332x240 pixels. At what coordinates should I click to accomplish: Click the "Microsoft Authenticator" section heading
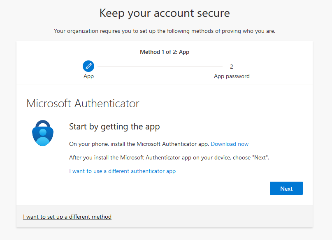tap(83, 104)
